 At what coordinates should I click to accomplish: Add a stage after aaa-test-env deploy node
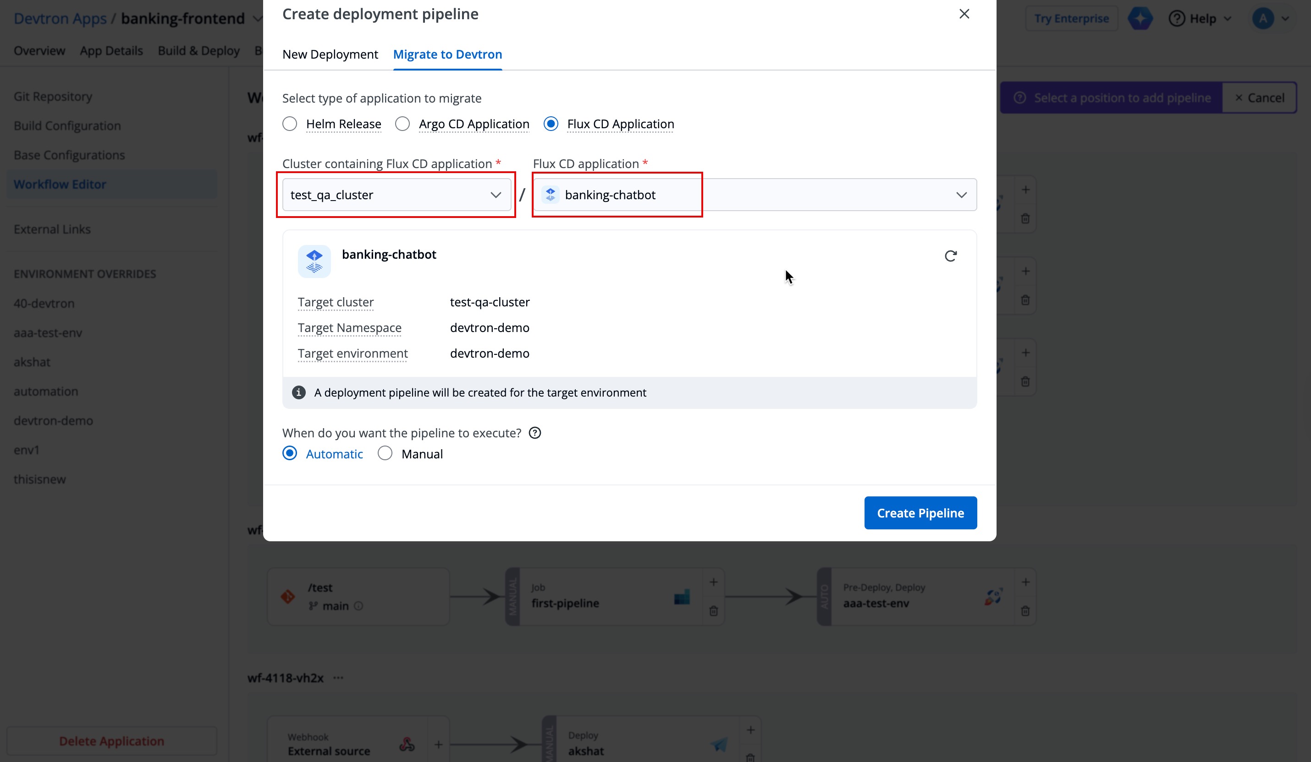pyautogui.click(x=1025, y=582)
